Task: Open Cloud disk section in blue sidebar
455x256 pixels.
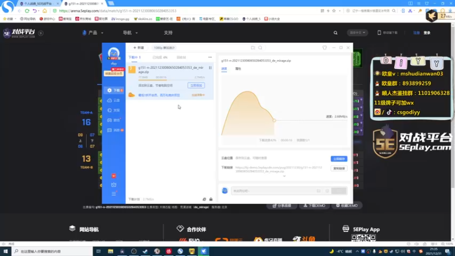Action: point(114,101)
